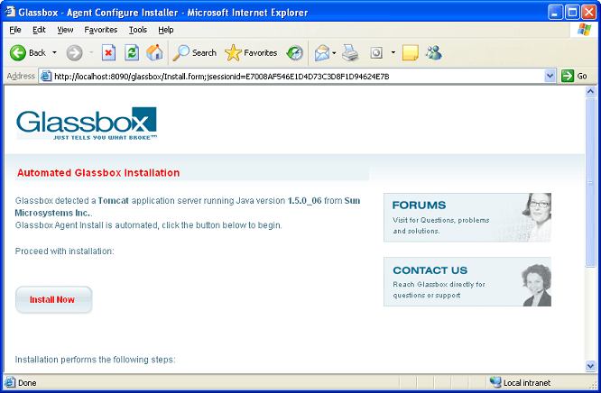Click the 'Sun Microsystems Inc.' bold text
601x393 pixels.
point(188,206)
